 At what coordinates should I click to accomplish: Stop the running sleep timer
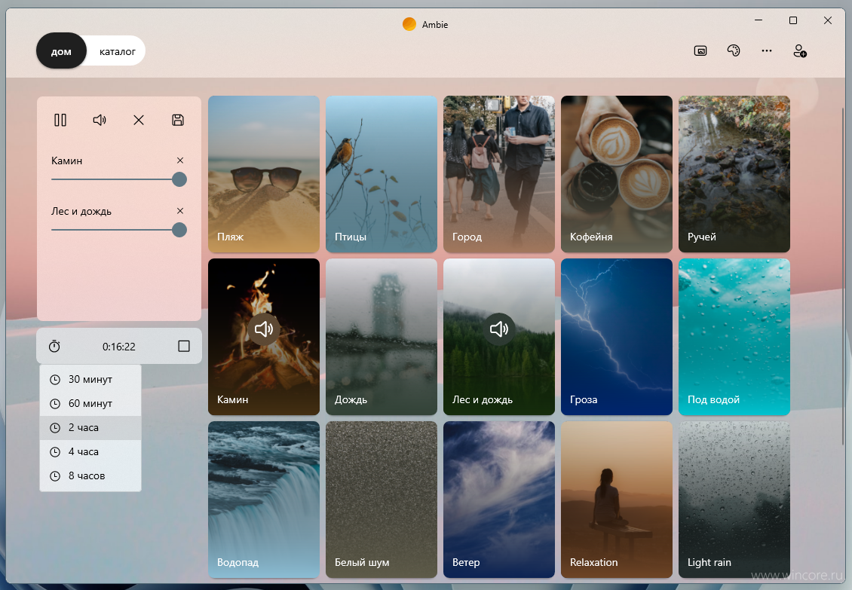(184, 346)
